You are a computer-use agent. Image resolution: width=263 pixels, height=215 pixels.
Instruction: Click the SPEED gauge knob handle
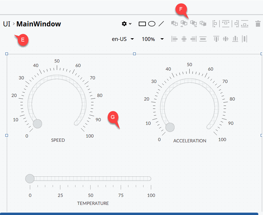point(38,124)
